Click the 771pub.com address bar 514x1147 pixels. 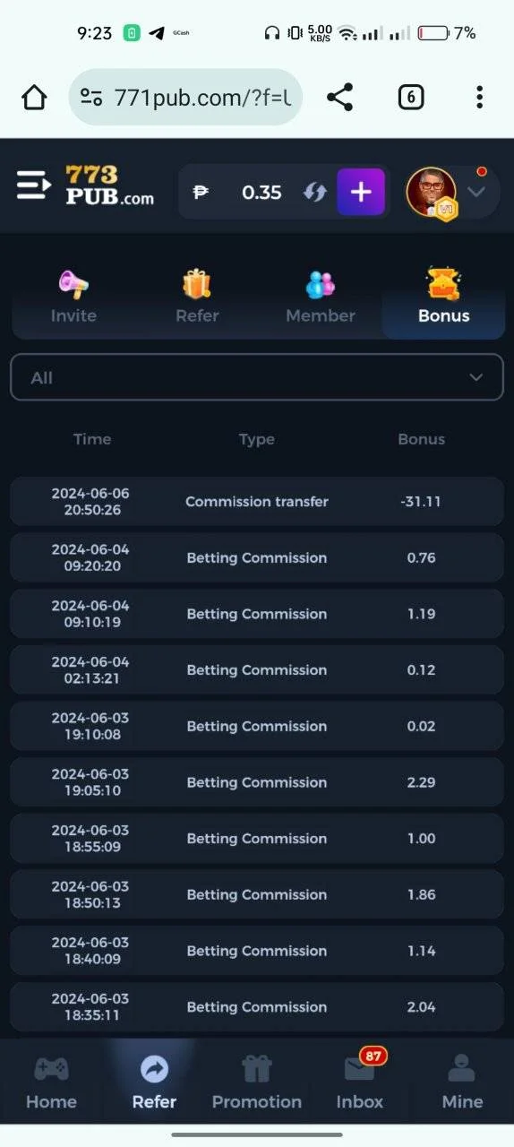pyautogui.click(x=185, y=97)
